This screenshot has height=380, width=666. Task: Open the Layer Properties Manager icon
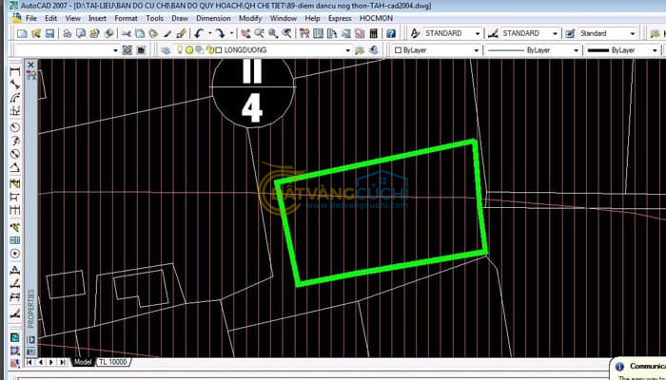tap(166, 49)
